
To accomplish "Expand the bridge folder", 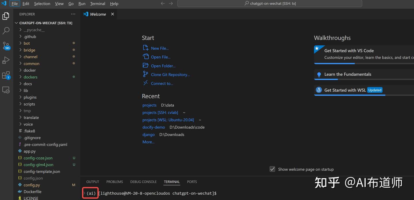I will tap(20, 50).
